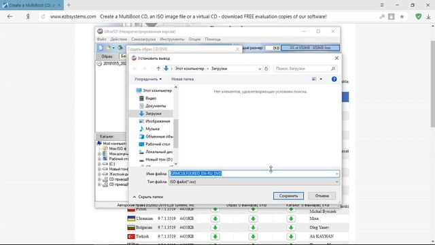
Task: Select Музыка in the folder sidebar
Action: (x=152, y=129)
